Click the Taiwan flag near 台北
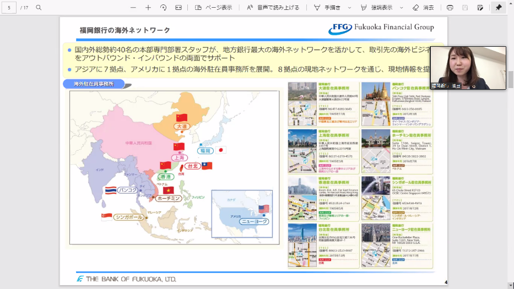The image size is (514, 289). 207,166
